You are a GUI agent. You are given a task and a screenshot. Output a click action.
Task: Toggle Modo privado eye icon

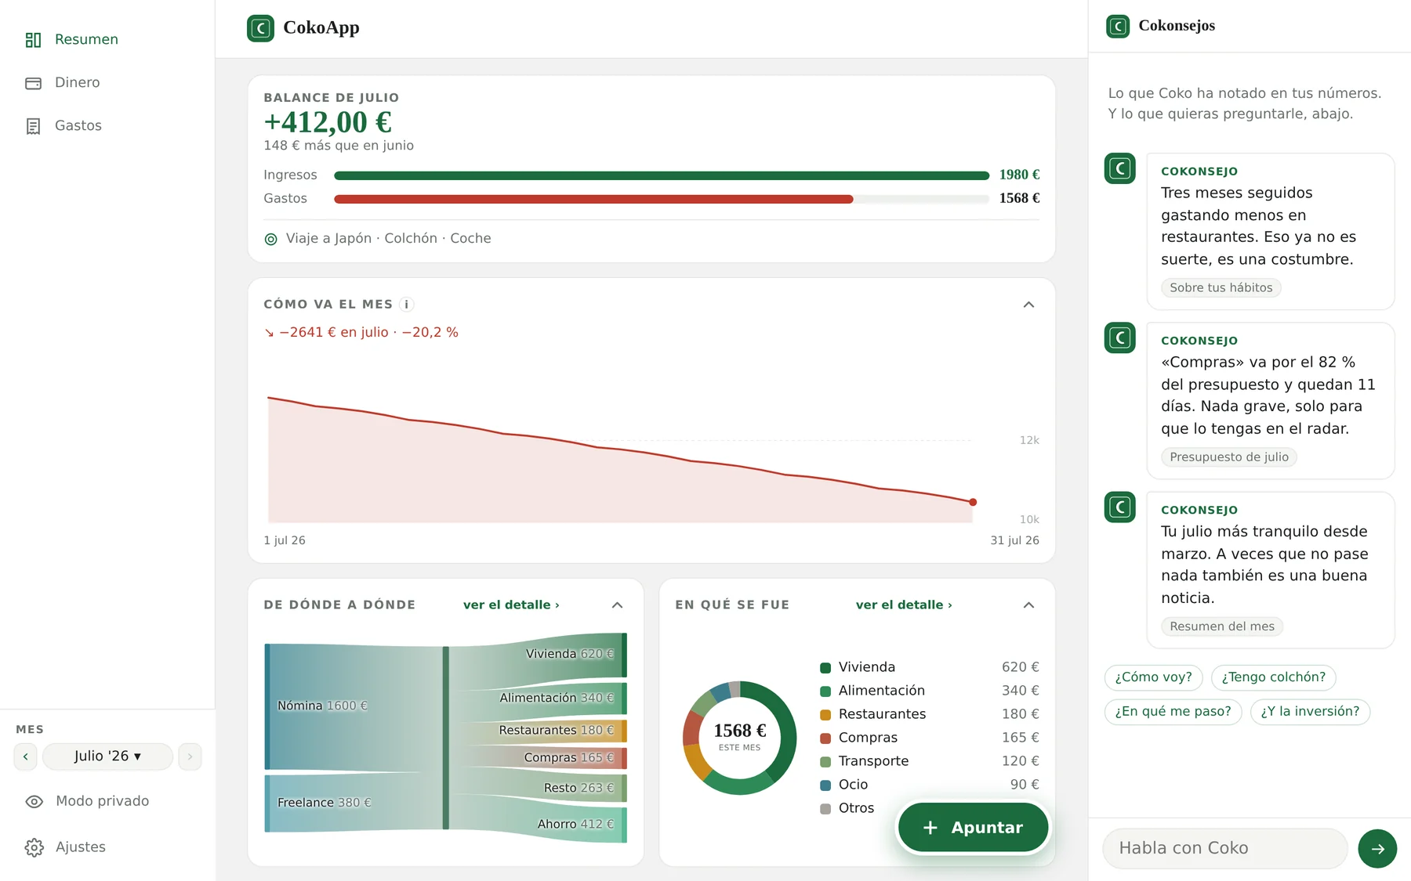pyautogui.click(x=34, y=801)
